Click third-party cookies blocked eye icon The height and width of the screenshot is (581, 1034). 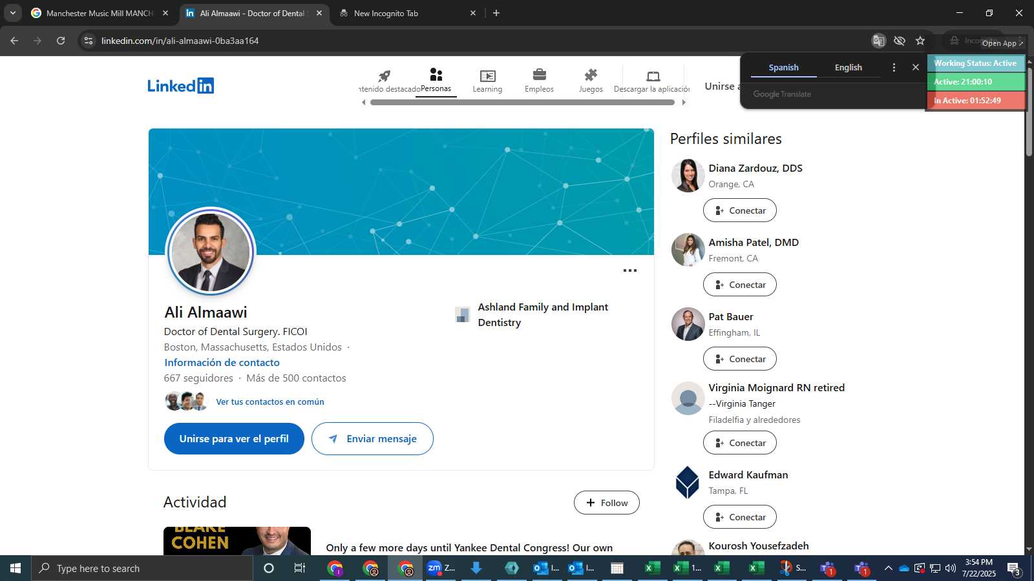[899, 41]
